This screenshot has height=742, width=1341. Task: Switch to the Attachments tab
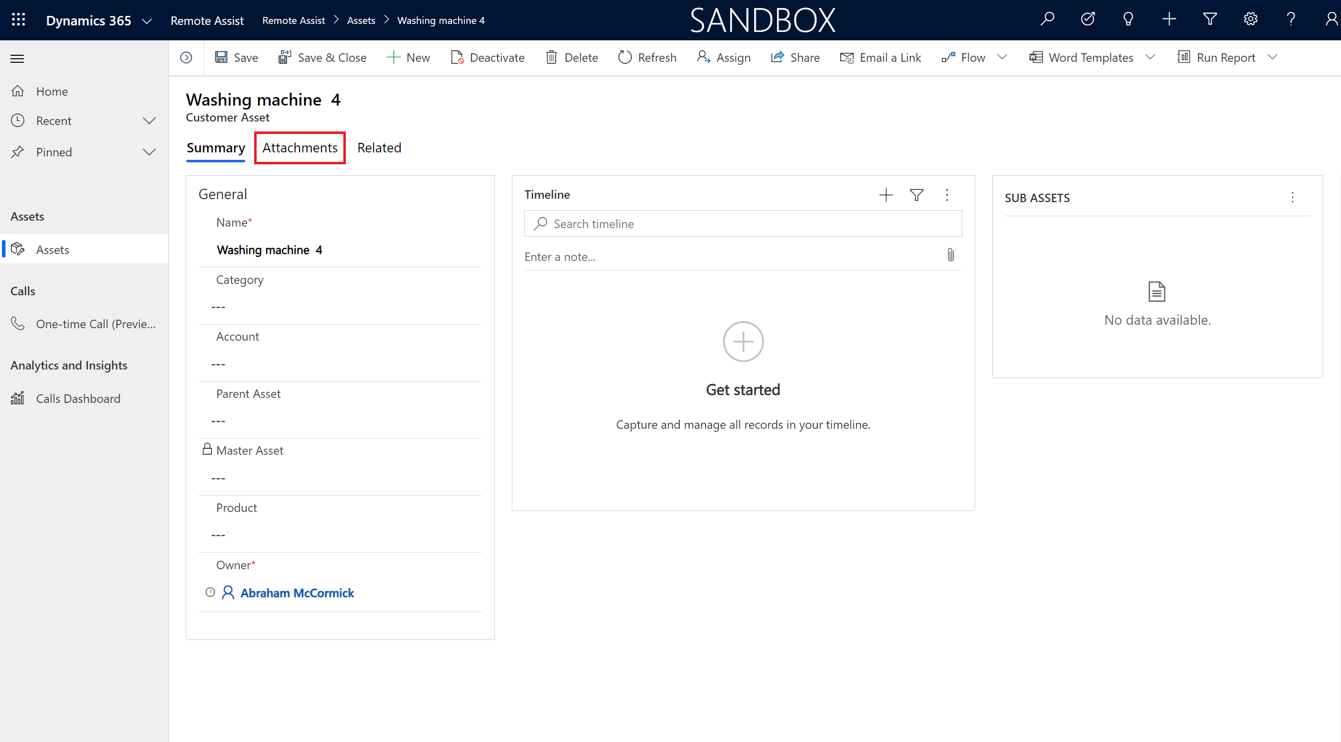pos(300,147)
